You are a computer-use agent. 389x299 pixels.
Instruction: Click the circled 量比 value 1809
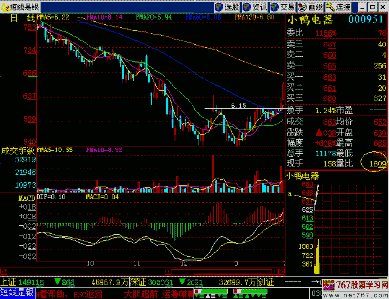click(x=378, y=163)
